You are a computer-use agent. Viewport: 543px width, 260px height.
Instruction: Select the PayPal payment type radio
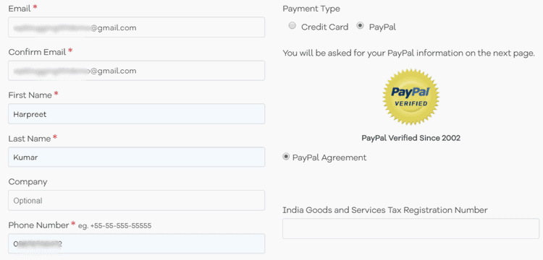point(360,26)
